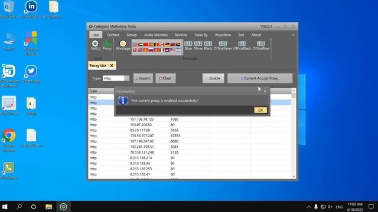Screen dimensions: 378x212
Task: Click the Enable button
Action: click(213, 78)
